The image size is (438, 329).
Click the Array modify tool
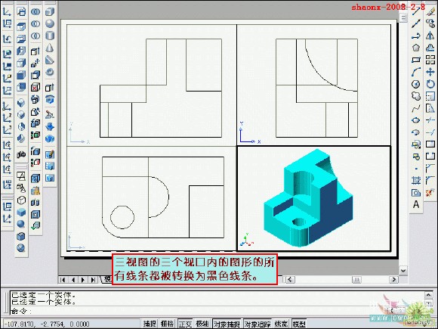tap(430, 60)
